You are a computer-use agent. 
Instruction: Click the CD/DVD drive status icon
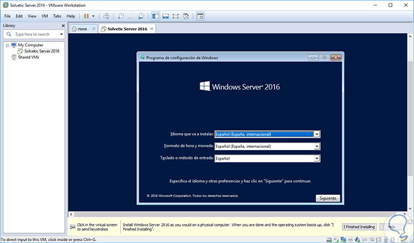[336, 240]
